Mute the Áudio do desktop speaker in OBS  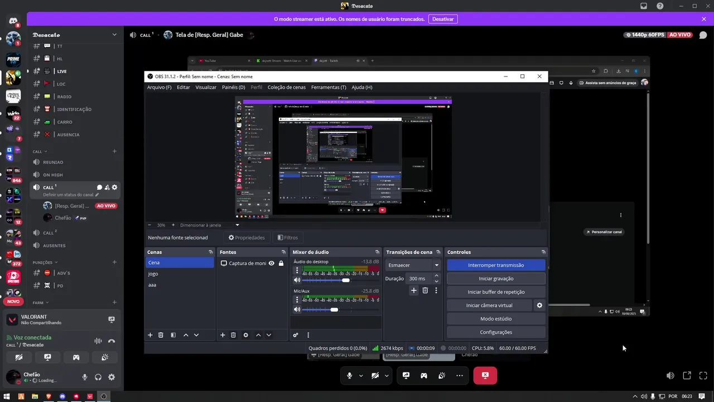click(x=297, y=280)
